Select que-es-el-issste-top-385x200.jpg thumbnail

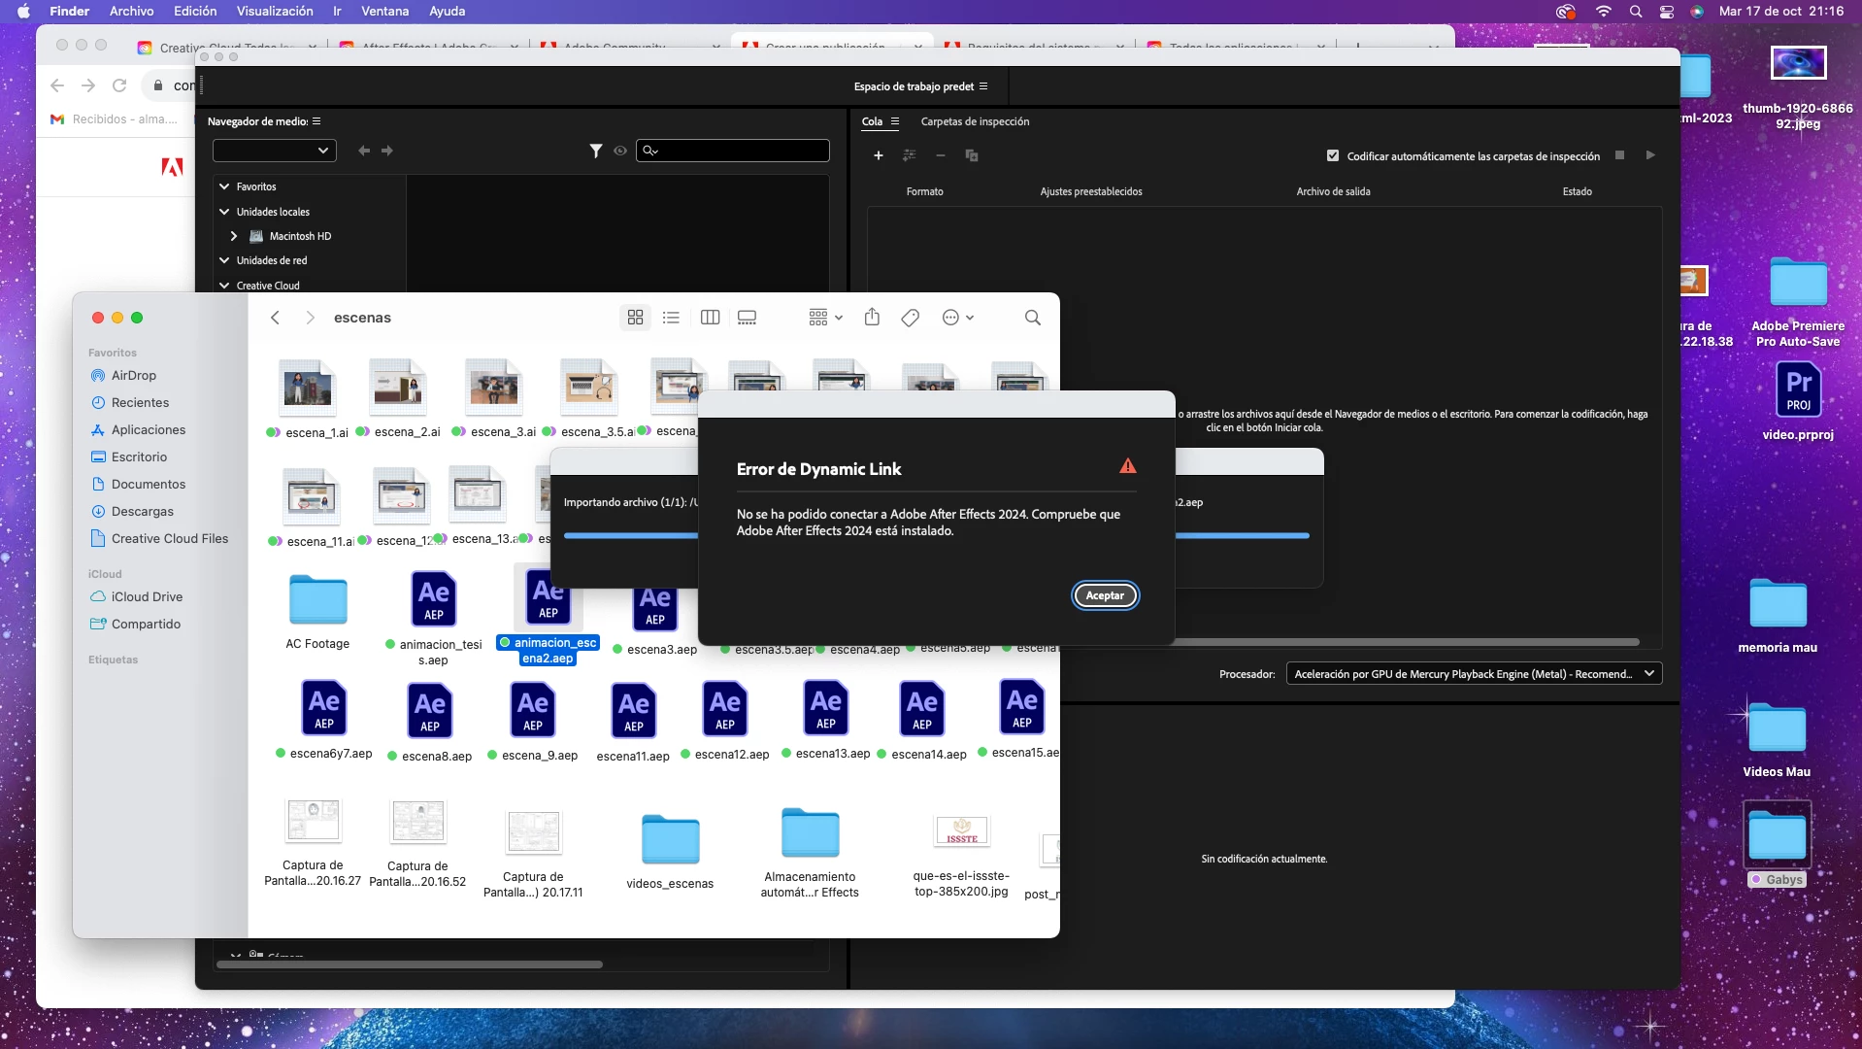tap(962, 831)
